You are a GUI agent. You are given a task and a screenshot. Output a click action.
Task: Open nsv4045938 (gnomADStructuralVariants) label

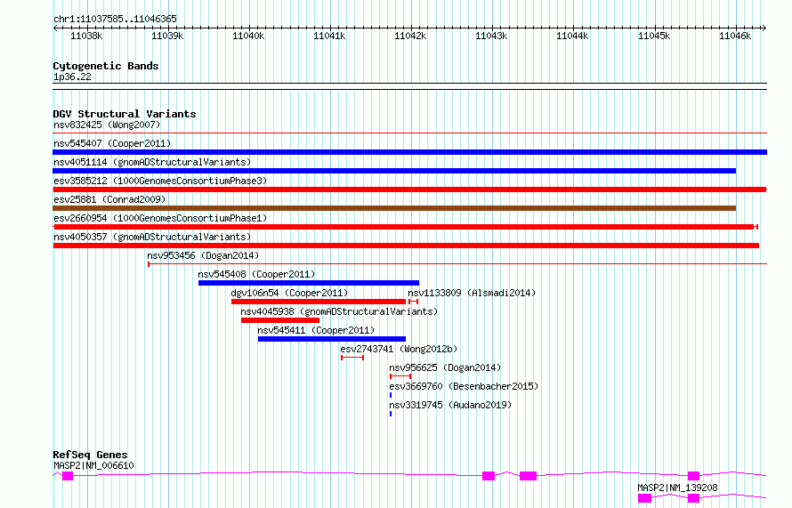click(x=339, y=311)
